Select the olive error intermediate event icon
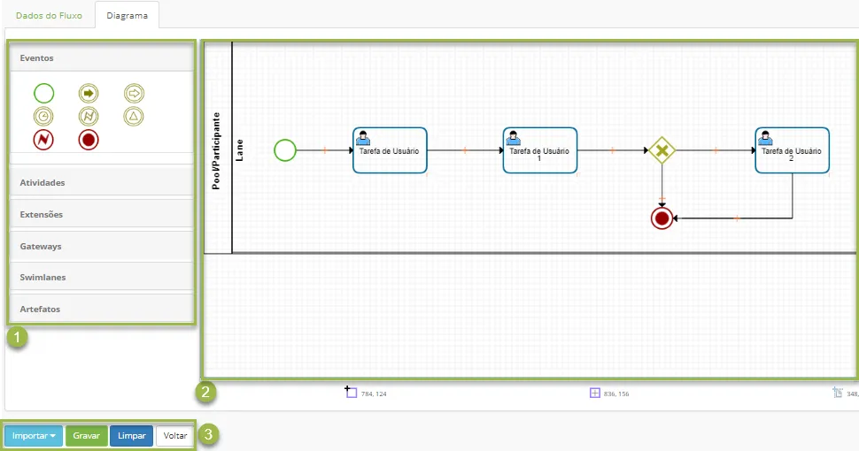859x451 pixels. (89, 116)
